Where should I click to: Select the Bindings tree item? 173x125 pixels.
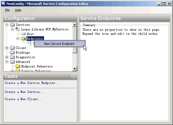(23, 52)
